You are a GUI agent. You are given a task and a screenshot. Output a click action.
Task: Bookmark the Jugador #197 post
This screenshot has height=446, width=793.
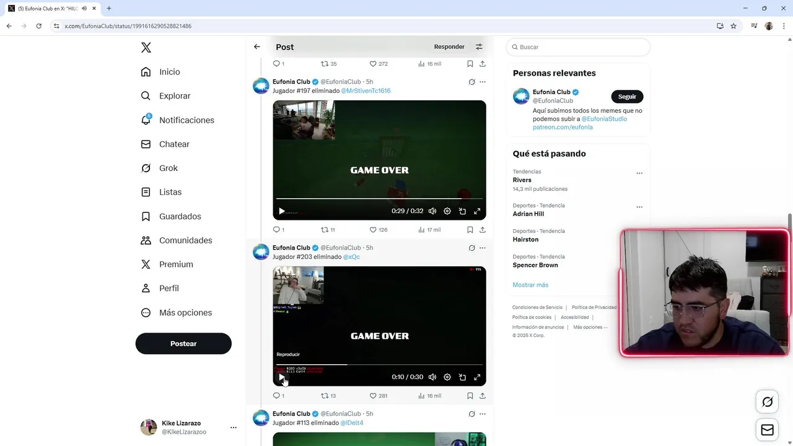470,230
